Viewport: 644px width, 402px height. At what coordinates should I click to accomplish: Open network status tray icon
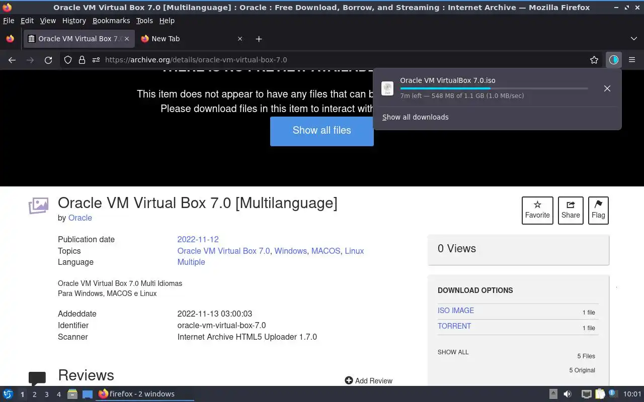586,394
